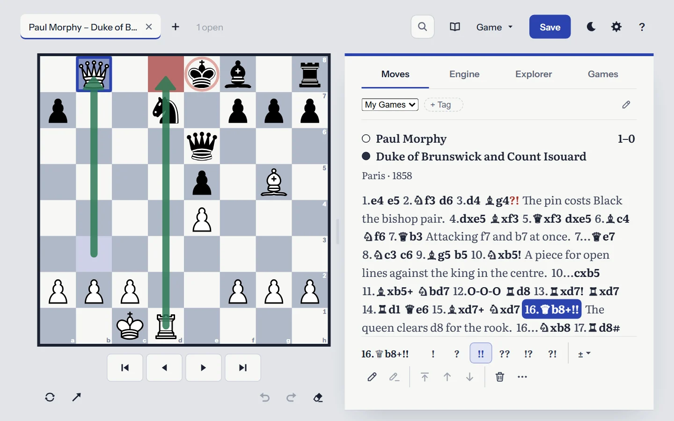This screenshot has height=421, width=674.
Task: Expand the Game dropdown menu
Action: [x=494, y=27]
